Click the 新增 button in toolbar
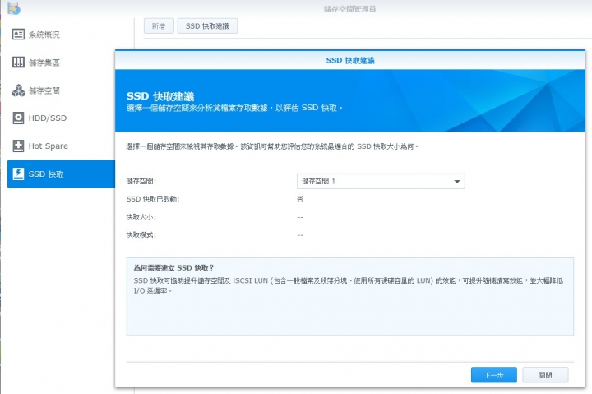 tap(159, 26)
